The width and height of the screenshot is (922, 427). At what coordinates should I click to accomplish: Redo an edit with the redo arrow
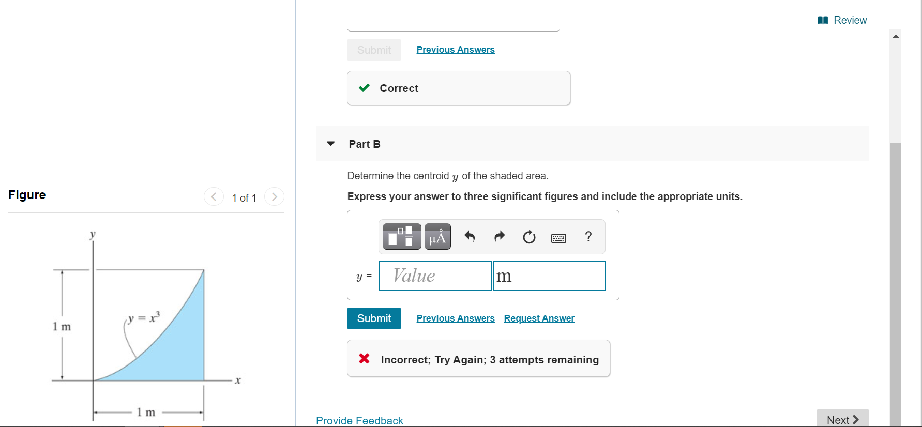[x=499, y=237]
